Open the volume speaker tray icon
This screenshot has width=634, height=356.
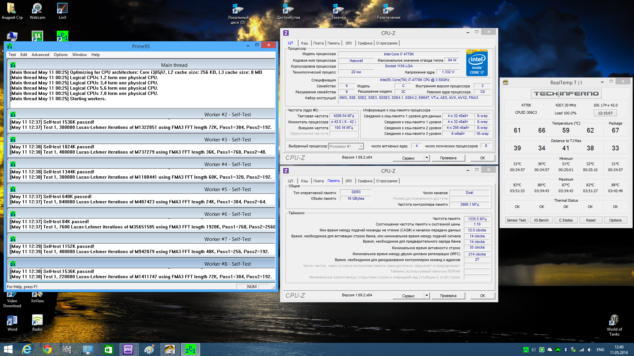pos(589,350)
